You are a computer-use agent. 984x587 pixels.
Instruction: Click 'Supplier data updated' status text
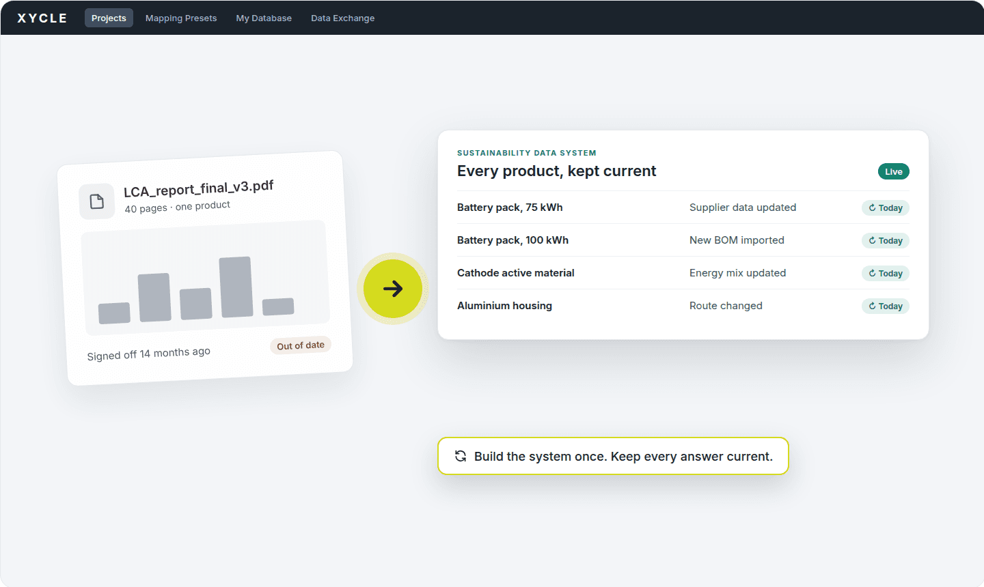[743, 207]
